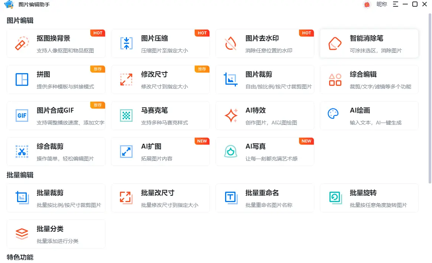Click the 图片编辑助手 app logo
The height and width of the screenshot is (263, 432).
[x=9, y=4]
